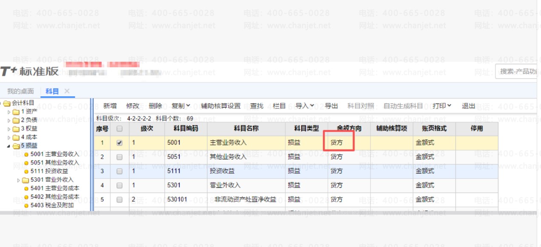The image size is (541, 247).
Task: Select tree item 5111 投资收益
Action: pyautogui.click(x=49, y=171)
